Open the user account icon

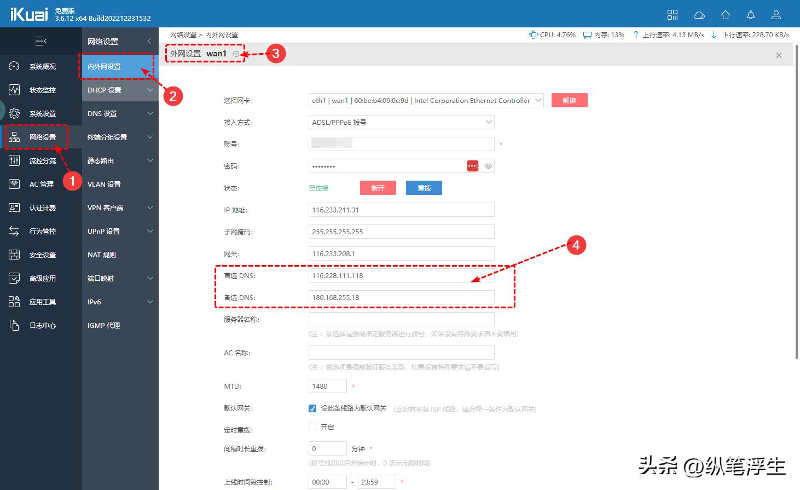pyautogui.click(x=775, y=15)
